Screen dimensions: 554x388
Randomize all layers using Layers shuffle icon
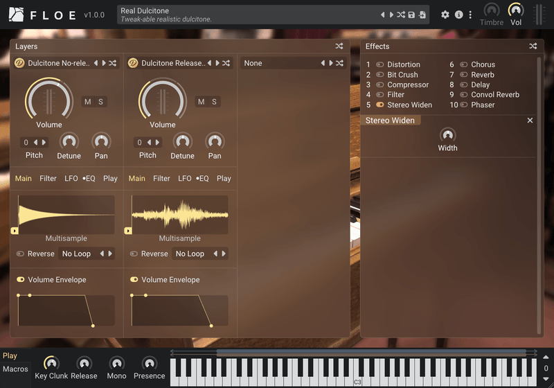[x=339, y=46]
